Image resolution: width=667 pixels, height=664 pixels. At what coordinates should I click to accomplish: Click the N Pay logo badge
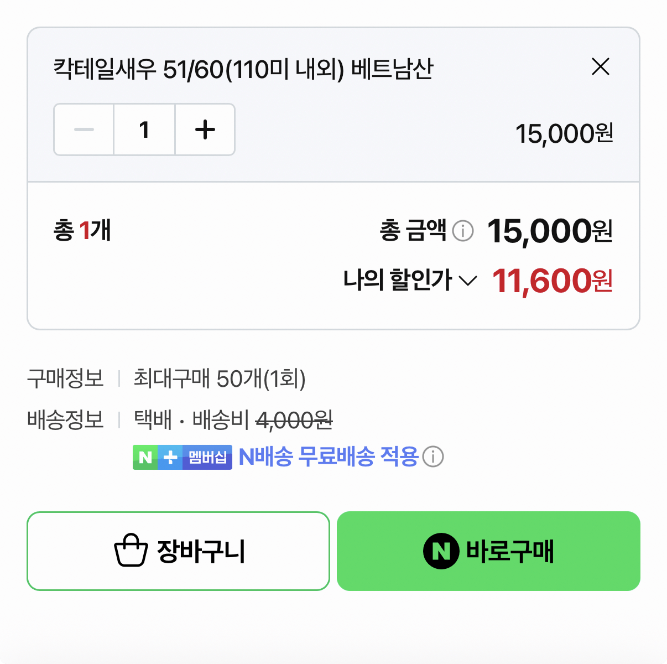145,457
